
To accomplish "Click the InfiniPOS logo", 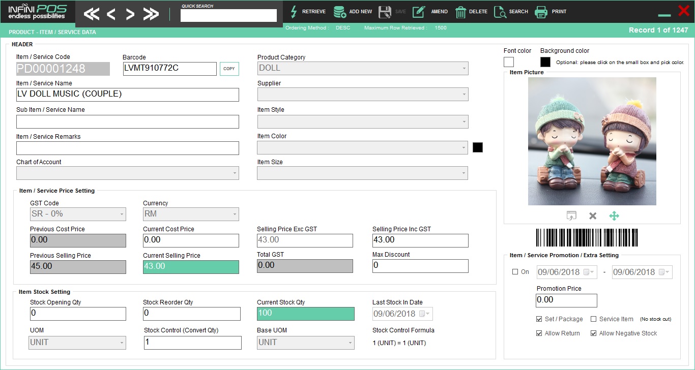I will tap(37, 12).
